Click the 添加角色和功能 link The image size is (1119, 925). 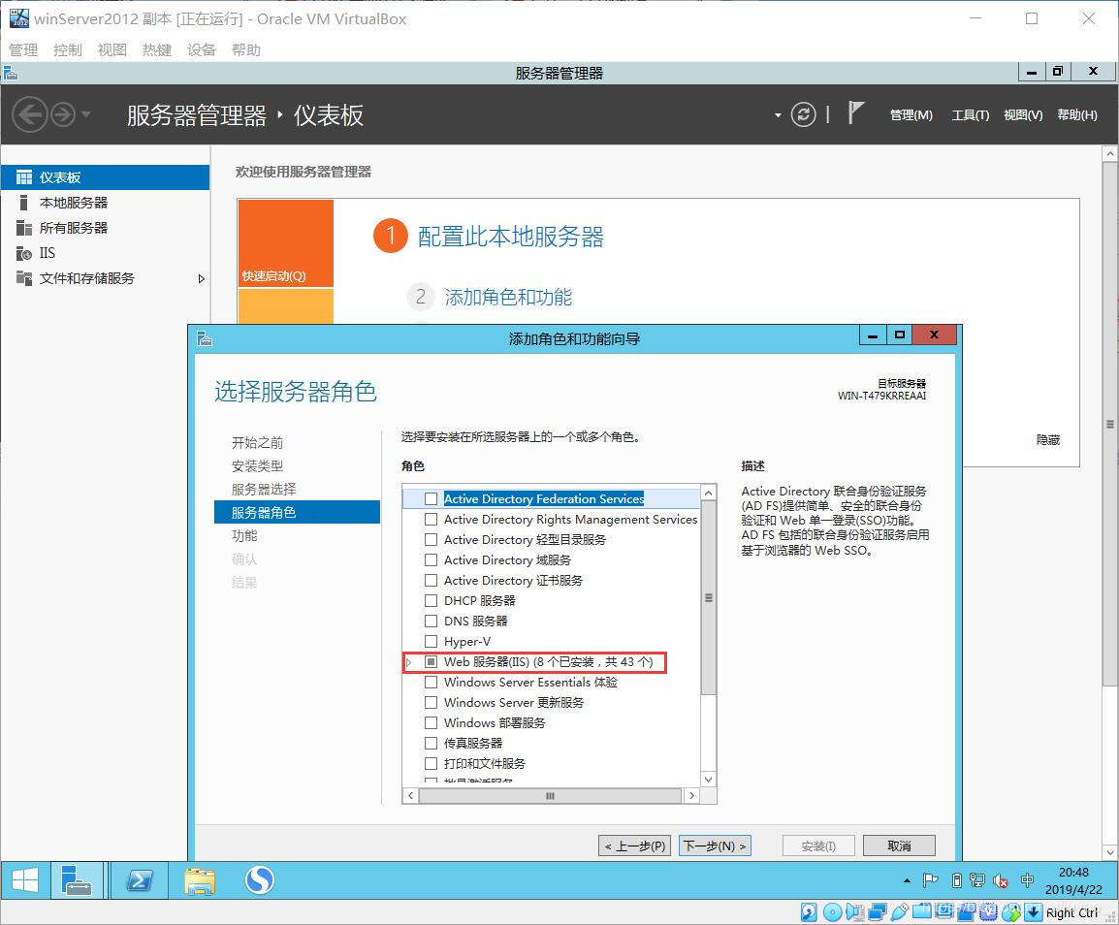(x=508, y=297)
